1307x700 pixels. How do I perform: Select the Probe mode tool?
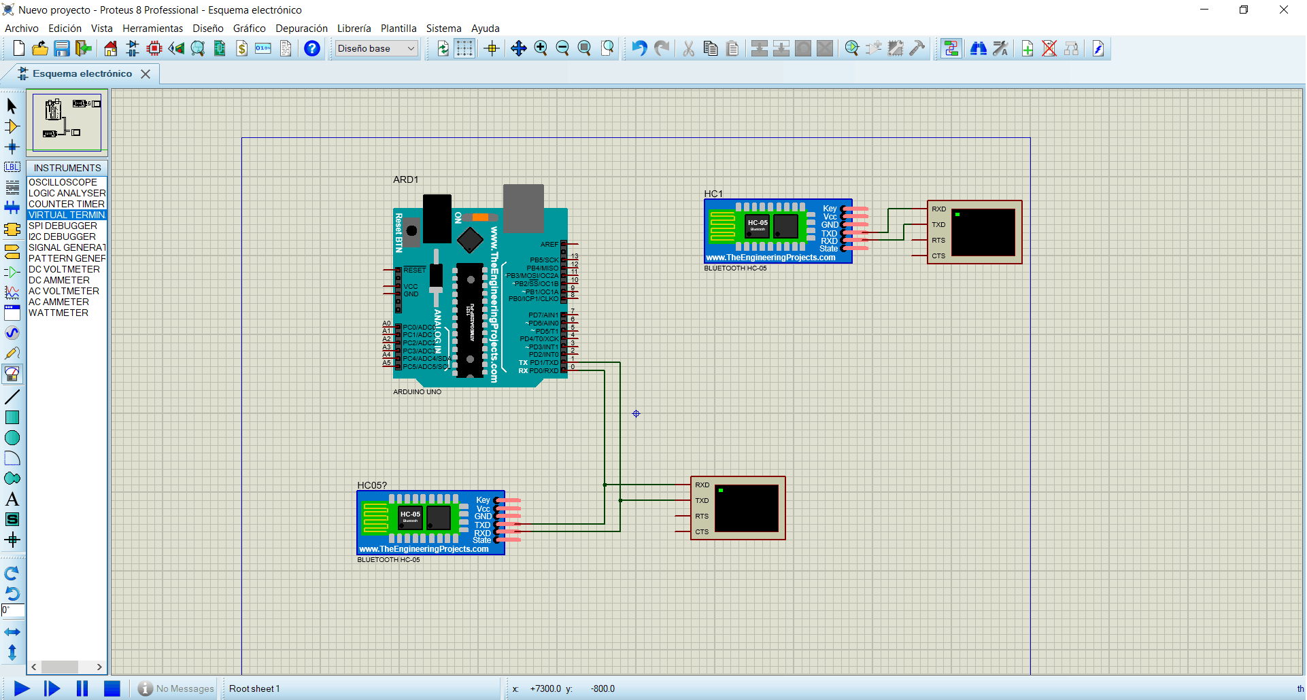(x=12, y=353)
